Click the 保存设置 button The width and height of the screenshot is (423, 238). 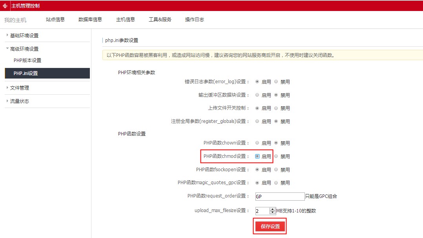point(270,227)
